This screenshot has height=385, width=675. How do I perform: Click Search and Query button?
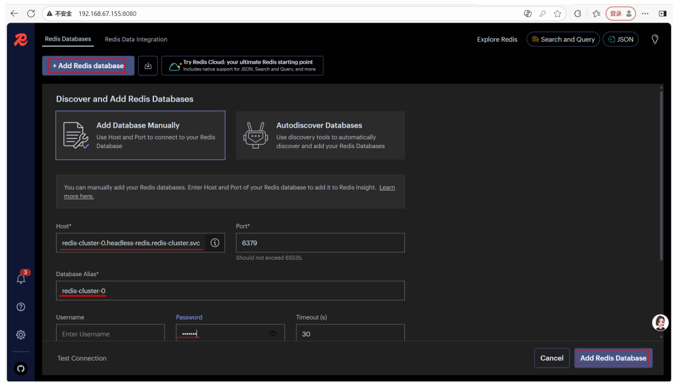pos(563,39)
